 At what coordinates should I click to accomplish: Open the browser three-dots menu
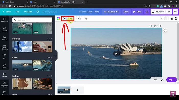coord(176,6)
